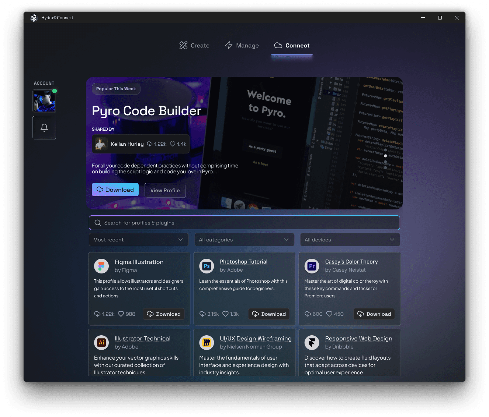Minimize the Hydra Connect window

click(x=423, y=18)
